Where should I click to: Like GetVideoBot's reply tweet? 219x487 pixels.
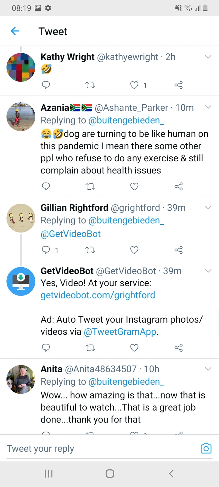pyautogui.click(x=134, y=348)
